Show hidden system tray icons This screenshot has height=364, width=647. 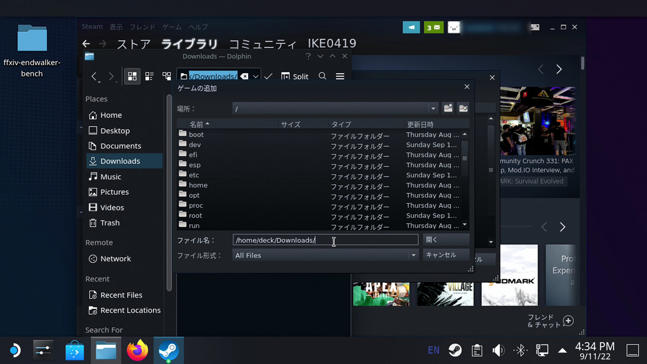pyautogui.click(x=563, y=351)
